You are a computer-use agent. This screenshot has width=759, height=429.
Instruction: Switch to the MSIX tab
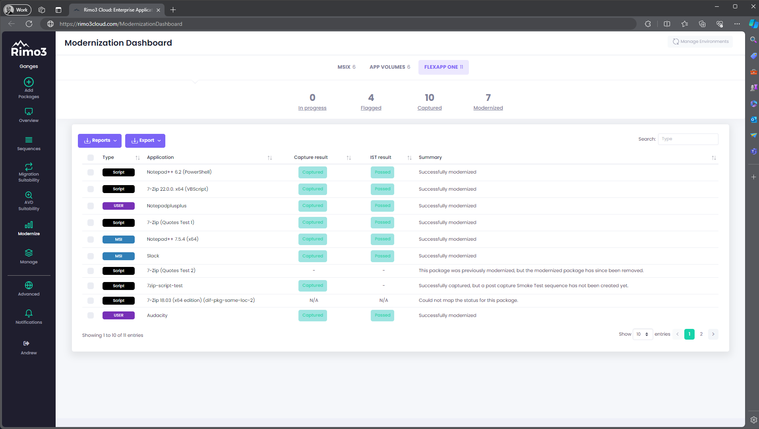pos(346,67)
